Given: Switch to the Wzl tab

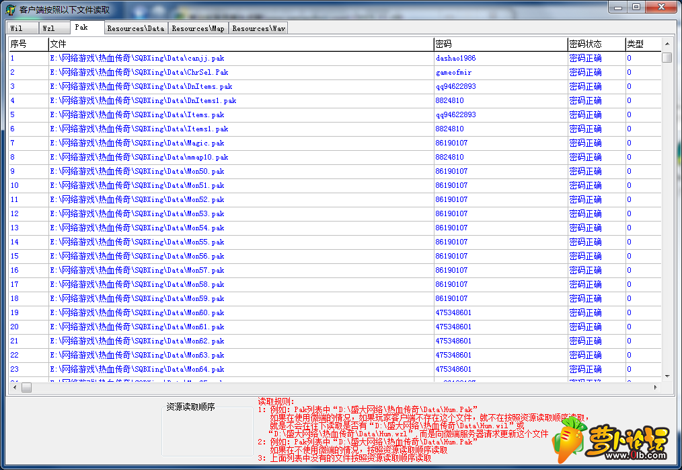Looking at the screenshot, I should pos(54,28).
